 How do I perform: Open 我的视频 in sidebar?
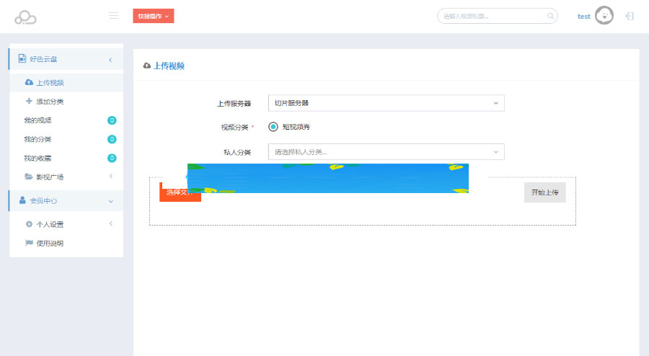click(x=37, y=120)
